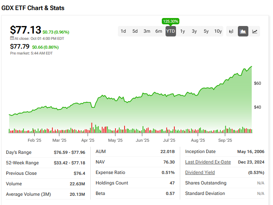Click the chart peak near Sep '25
This screenshot has height=205, width=273.
(251, 66)
